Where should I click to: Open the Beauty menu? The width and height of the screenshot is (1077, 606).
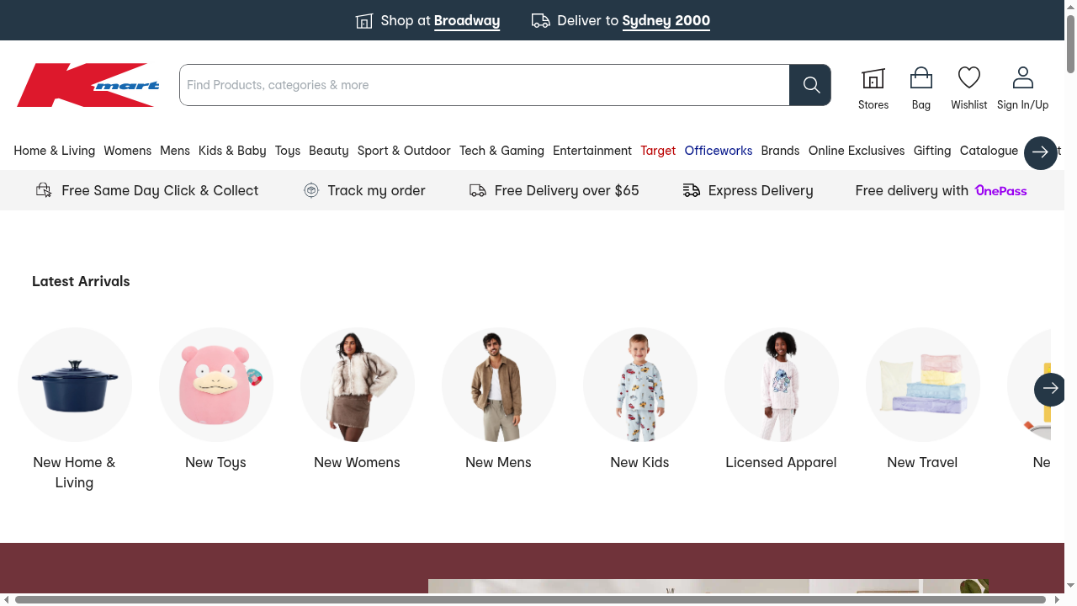[329, 151]
